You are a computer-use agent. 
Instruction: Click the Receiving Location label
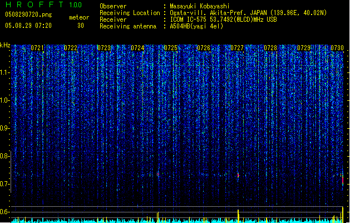[130, 13]
